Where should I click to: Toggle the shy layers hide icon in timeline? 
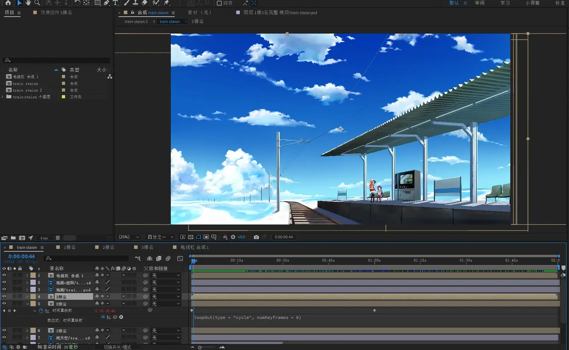coord(150,258)
